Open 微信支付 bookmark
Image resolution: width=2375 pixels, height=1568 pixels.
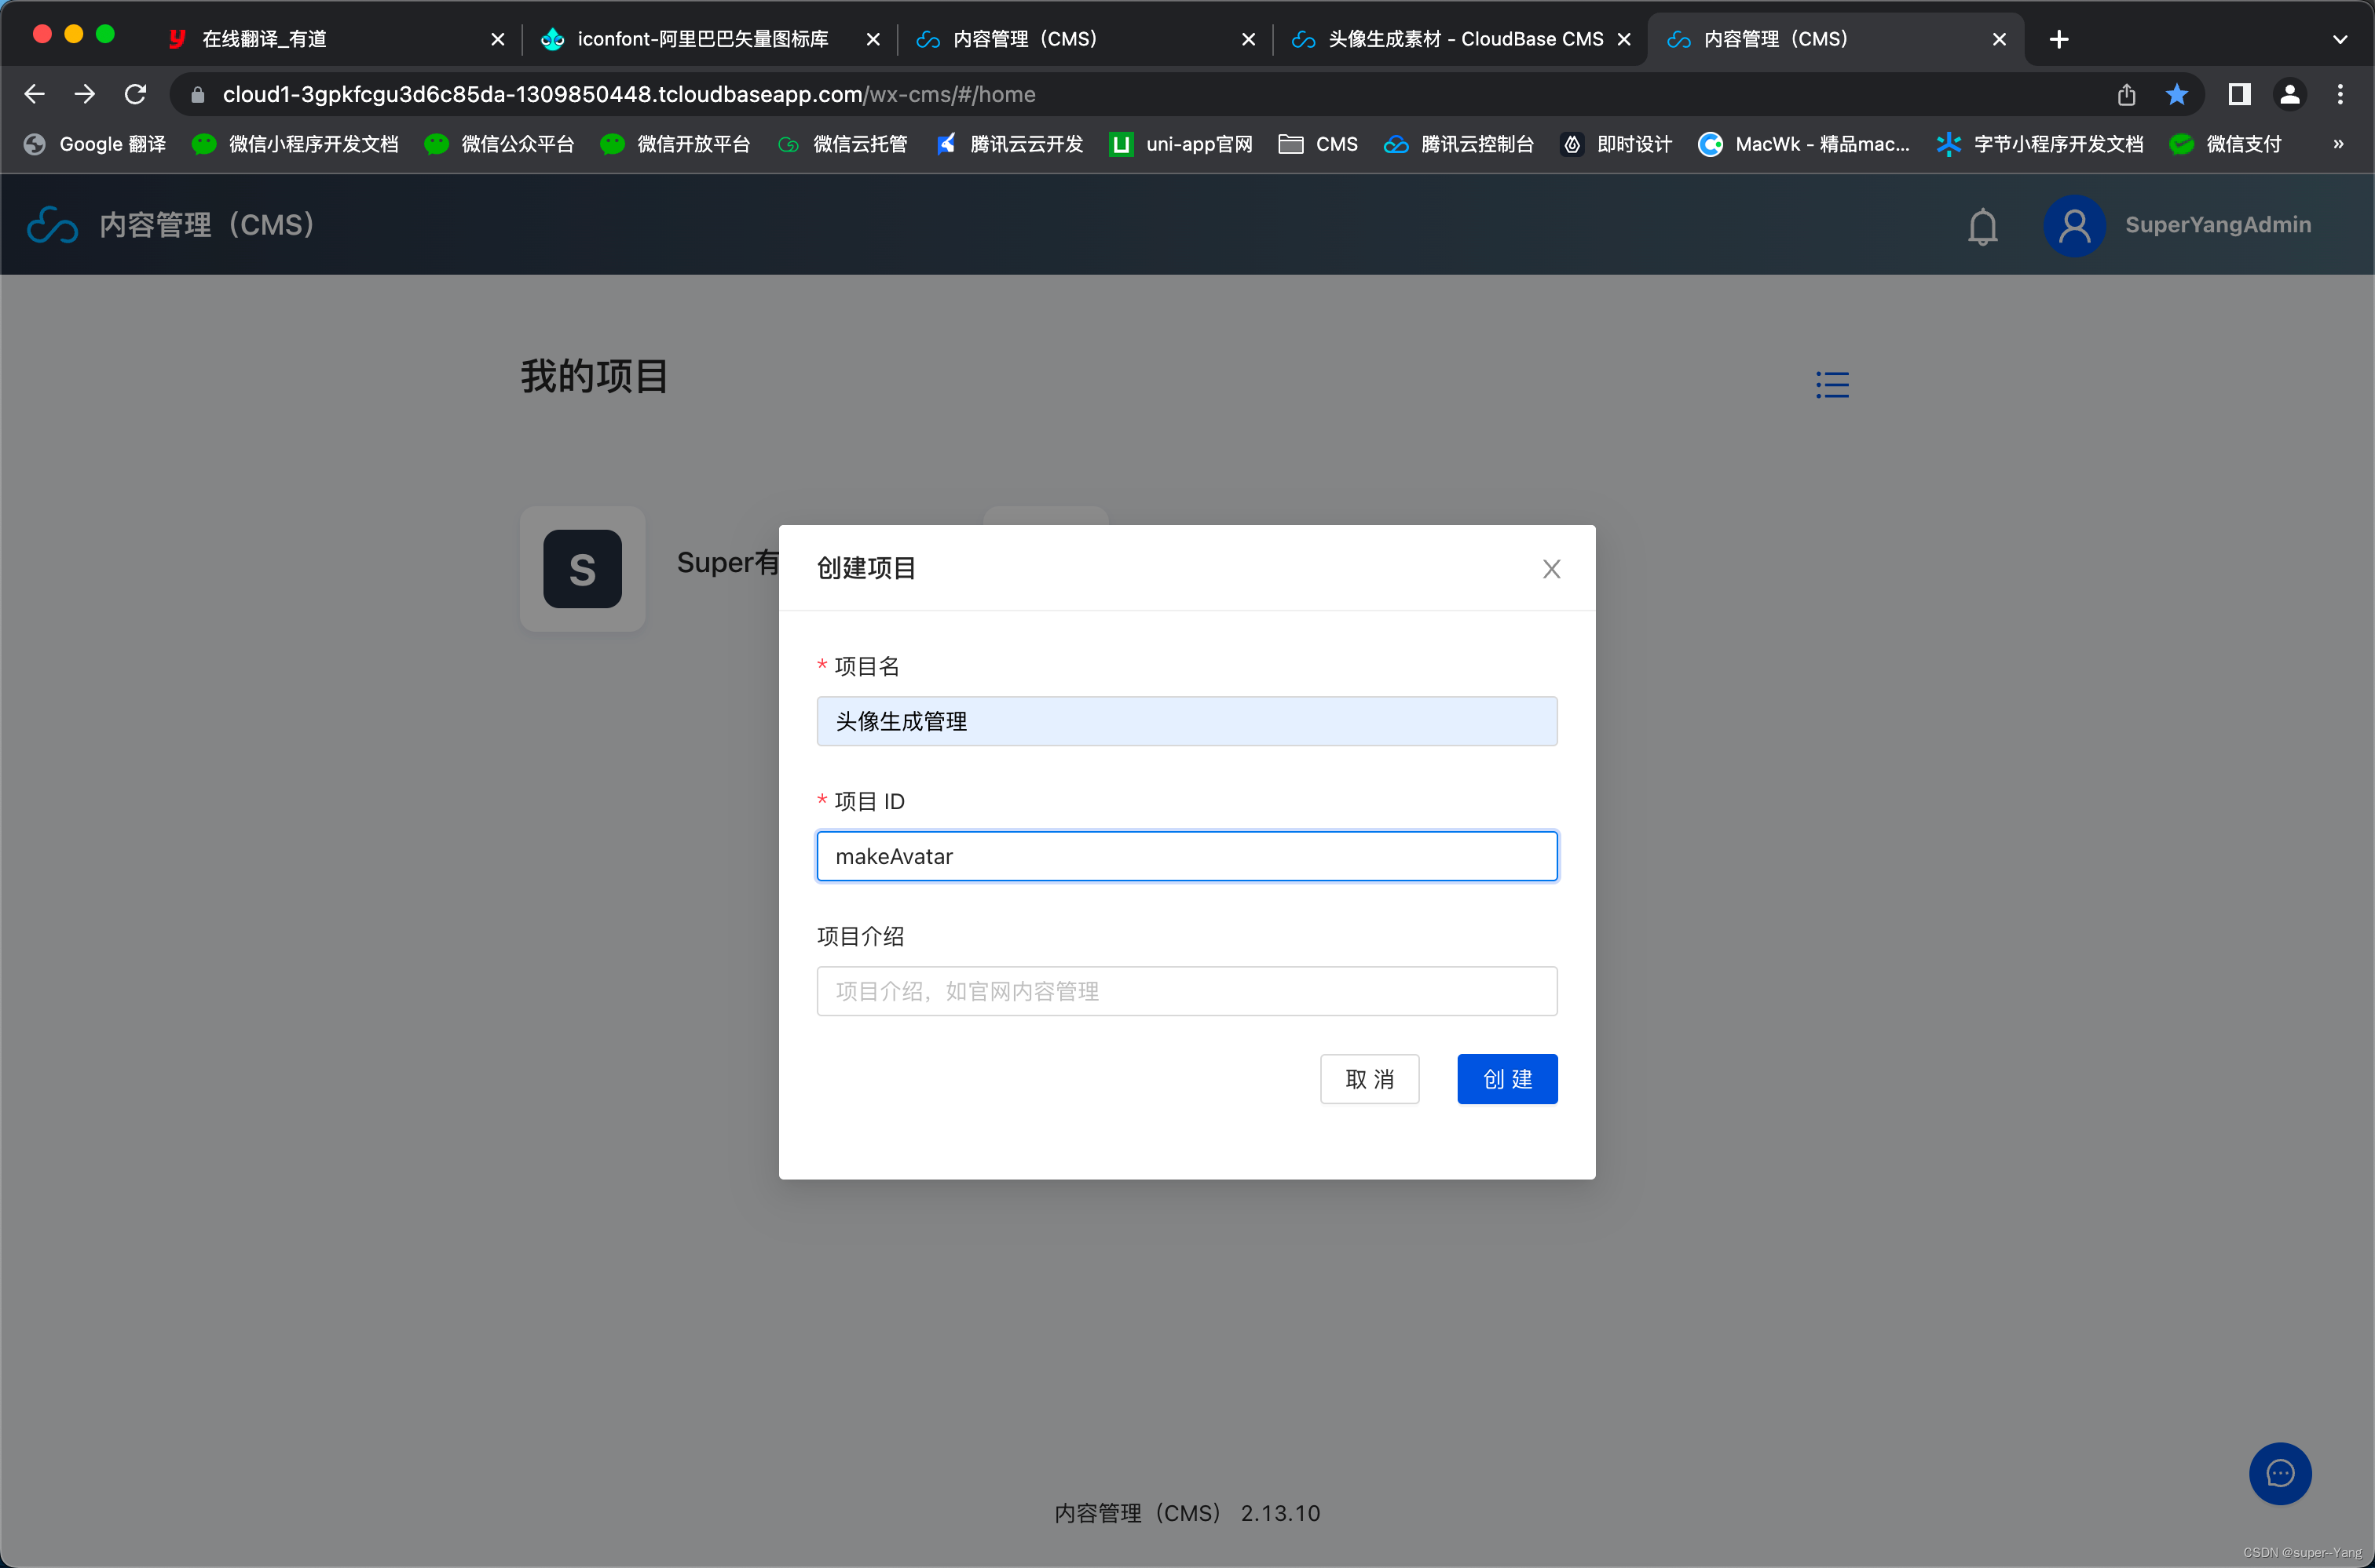click(x=2225, y=144)
